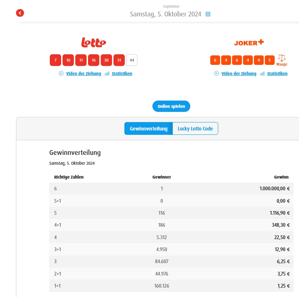The width and height of the screenshot is (299, 297).
Task: Switch to the Lucky Lotto Code tab
Action: click(195, 129)
